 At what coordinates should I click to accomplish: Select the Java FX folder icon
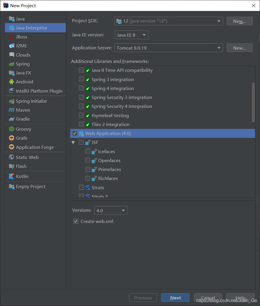coord(12,73)
